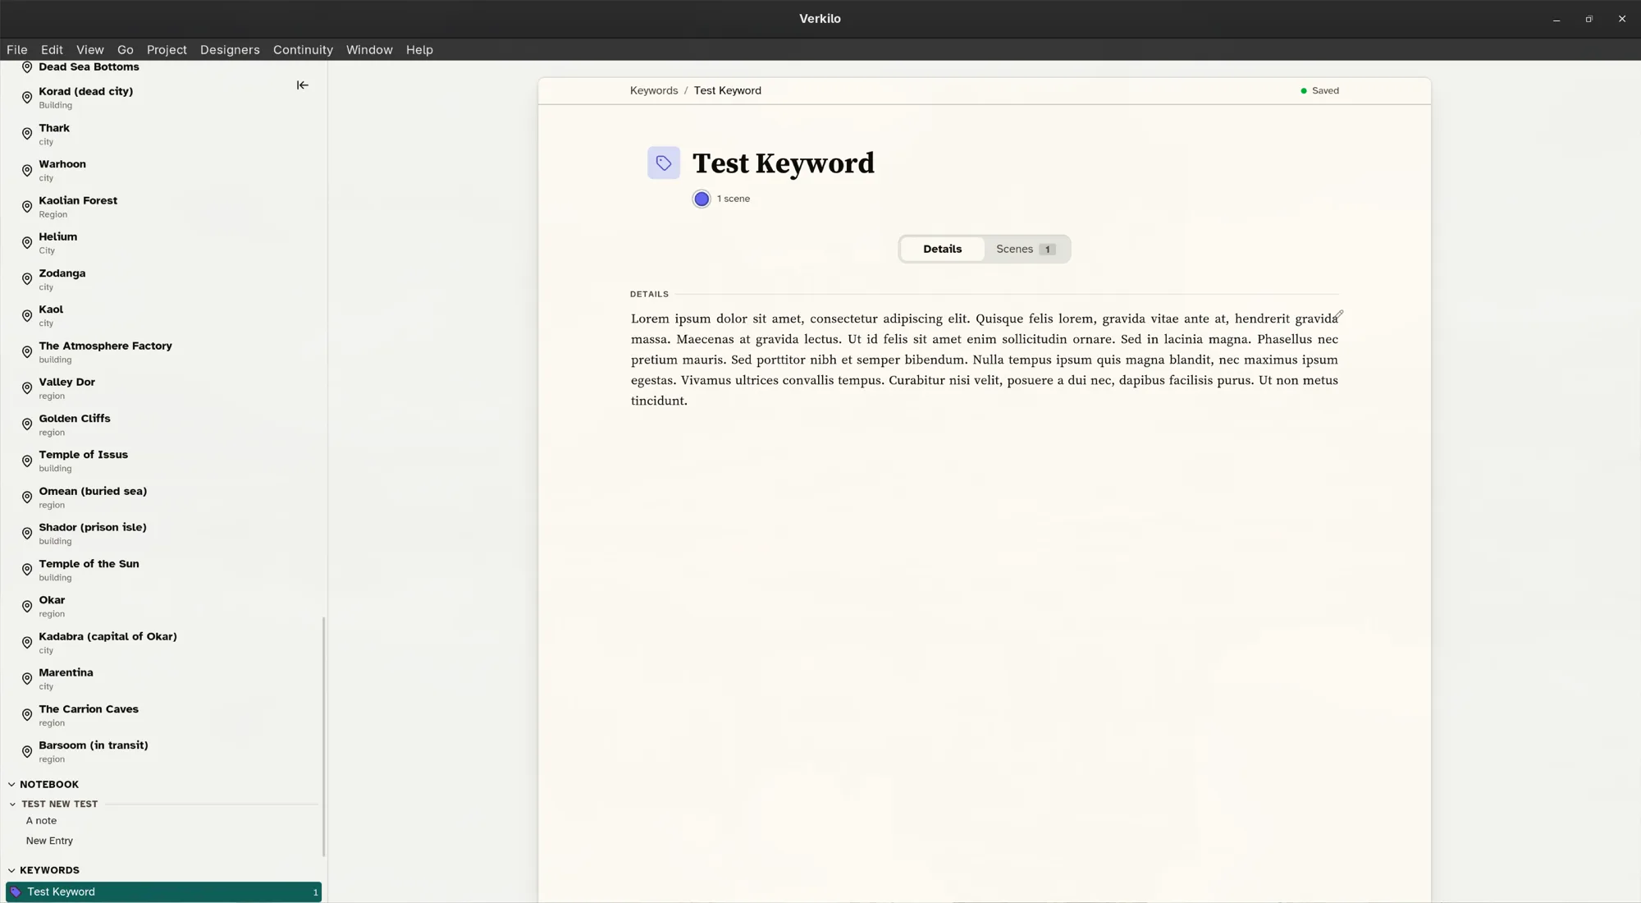Click the pin icon beside The Carrion Caves

27,715
